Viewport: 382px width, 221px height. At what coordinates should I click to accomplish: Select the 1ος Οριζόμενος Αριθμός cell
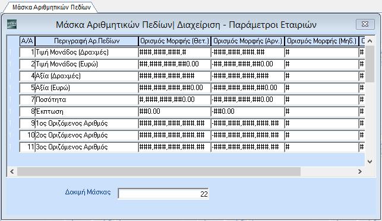[x=87, y=123]
